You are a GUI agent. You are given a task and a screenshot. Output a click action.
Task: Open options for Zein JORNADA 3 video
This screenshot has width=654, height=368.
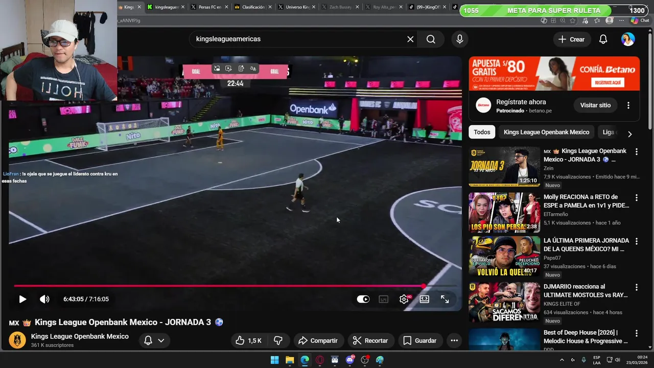636,152
